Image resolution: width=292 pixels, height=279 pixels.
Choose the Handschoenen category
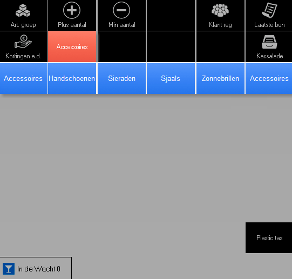click(72, 78)
